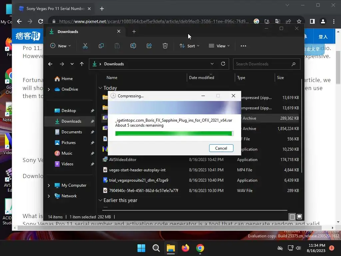Close the Sony Vegas Pro Chrome tab

[x=89, y=9]
